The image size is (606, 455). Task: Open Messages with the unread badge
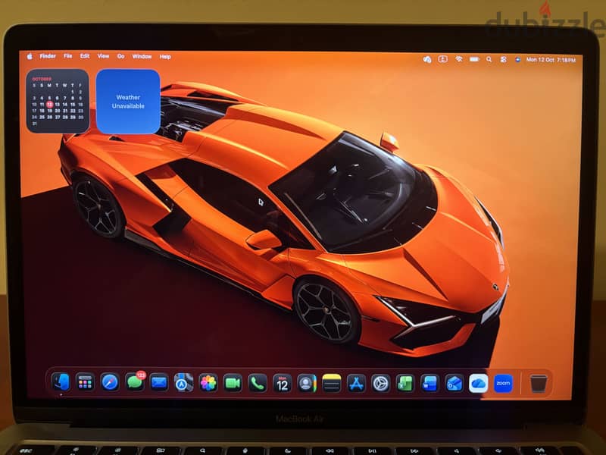[x=135, y=382]
